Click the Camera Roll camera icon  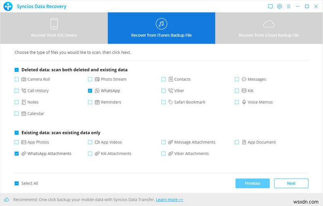(24, 79)
